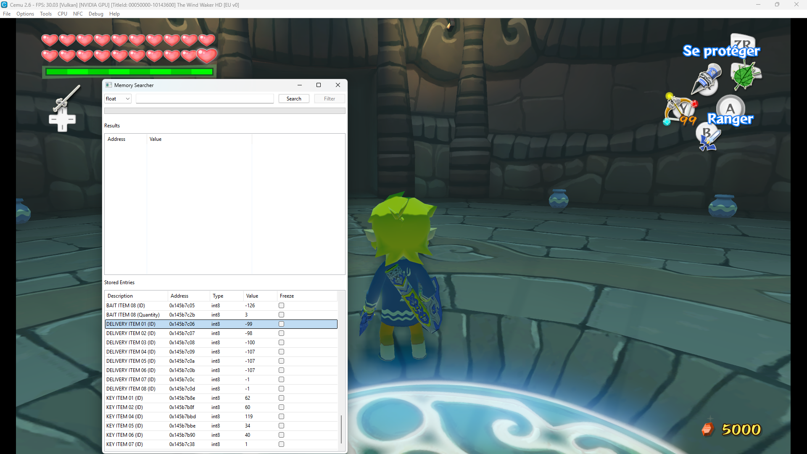The width and height of the screenshot is (807, 454).
Task: Enable freeze for BAIT ITEM 08 (Quantity)
Action: 281,315
